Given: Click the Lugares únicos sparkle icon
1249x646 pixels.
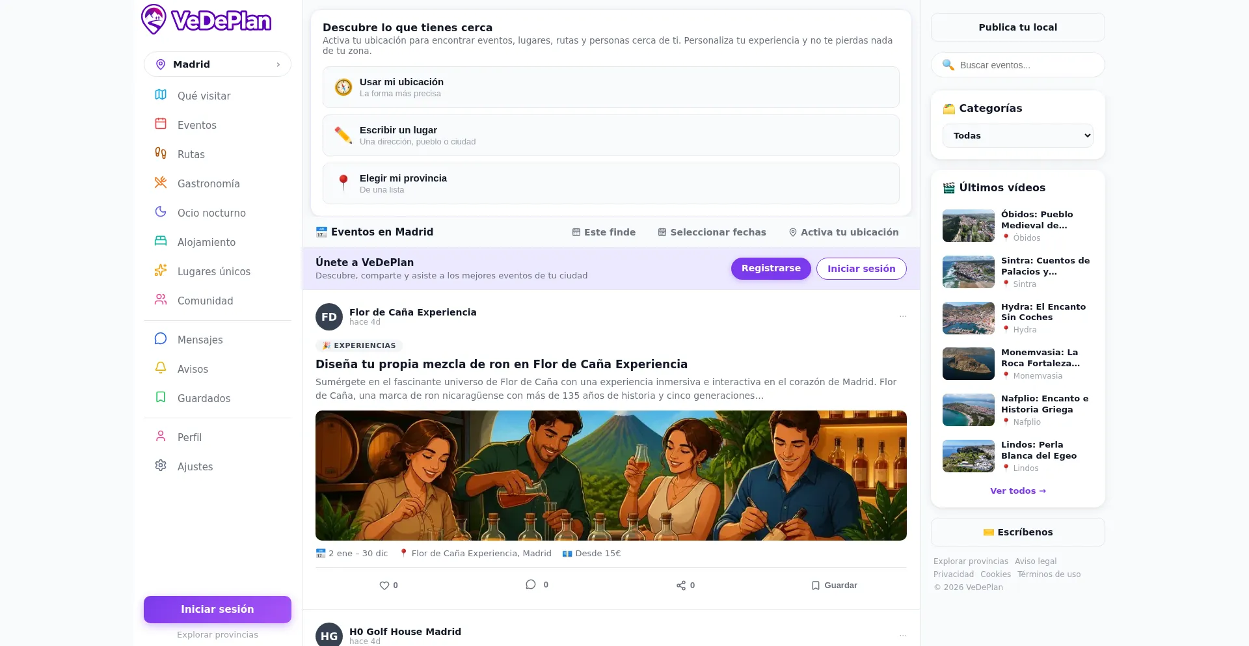Looking at the screenshot, I should [161, 270].
